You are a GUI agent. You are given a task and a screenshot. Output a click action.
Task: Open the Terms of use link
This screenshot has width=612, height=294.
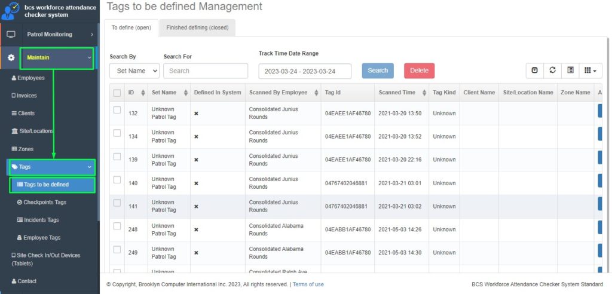pos(308,284)
